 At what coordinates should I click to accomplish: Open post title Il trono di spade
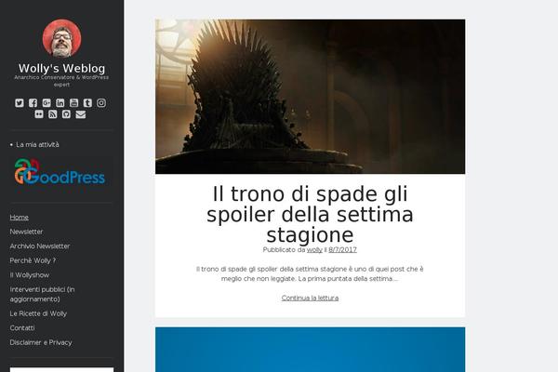tap(310, 214)
